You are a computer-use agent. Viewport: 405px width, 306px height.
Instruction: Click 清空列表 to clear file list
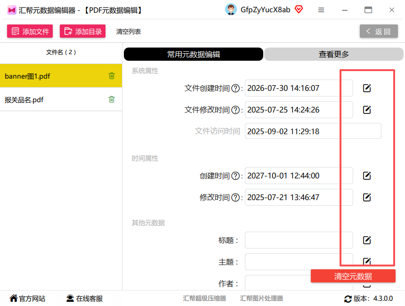(129, 32)
